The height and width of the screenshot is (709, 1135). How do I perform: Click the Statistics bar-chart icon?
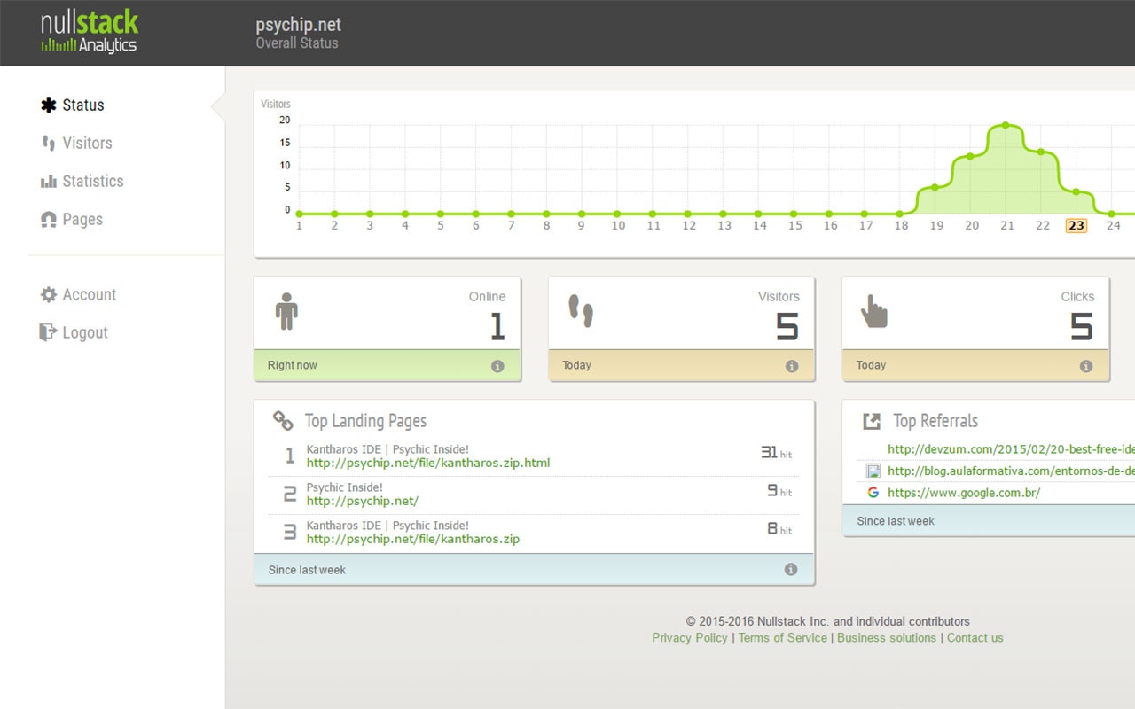pos(49,181)
